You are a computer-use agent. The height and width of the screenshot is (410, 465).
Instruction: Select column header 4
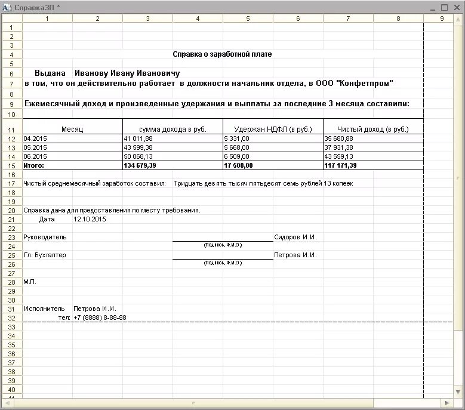point(198,19)
